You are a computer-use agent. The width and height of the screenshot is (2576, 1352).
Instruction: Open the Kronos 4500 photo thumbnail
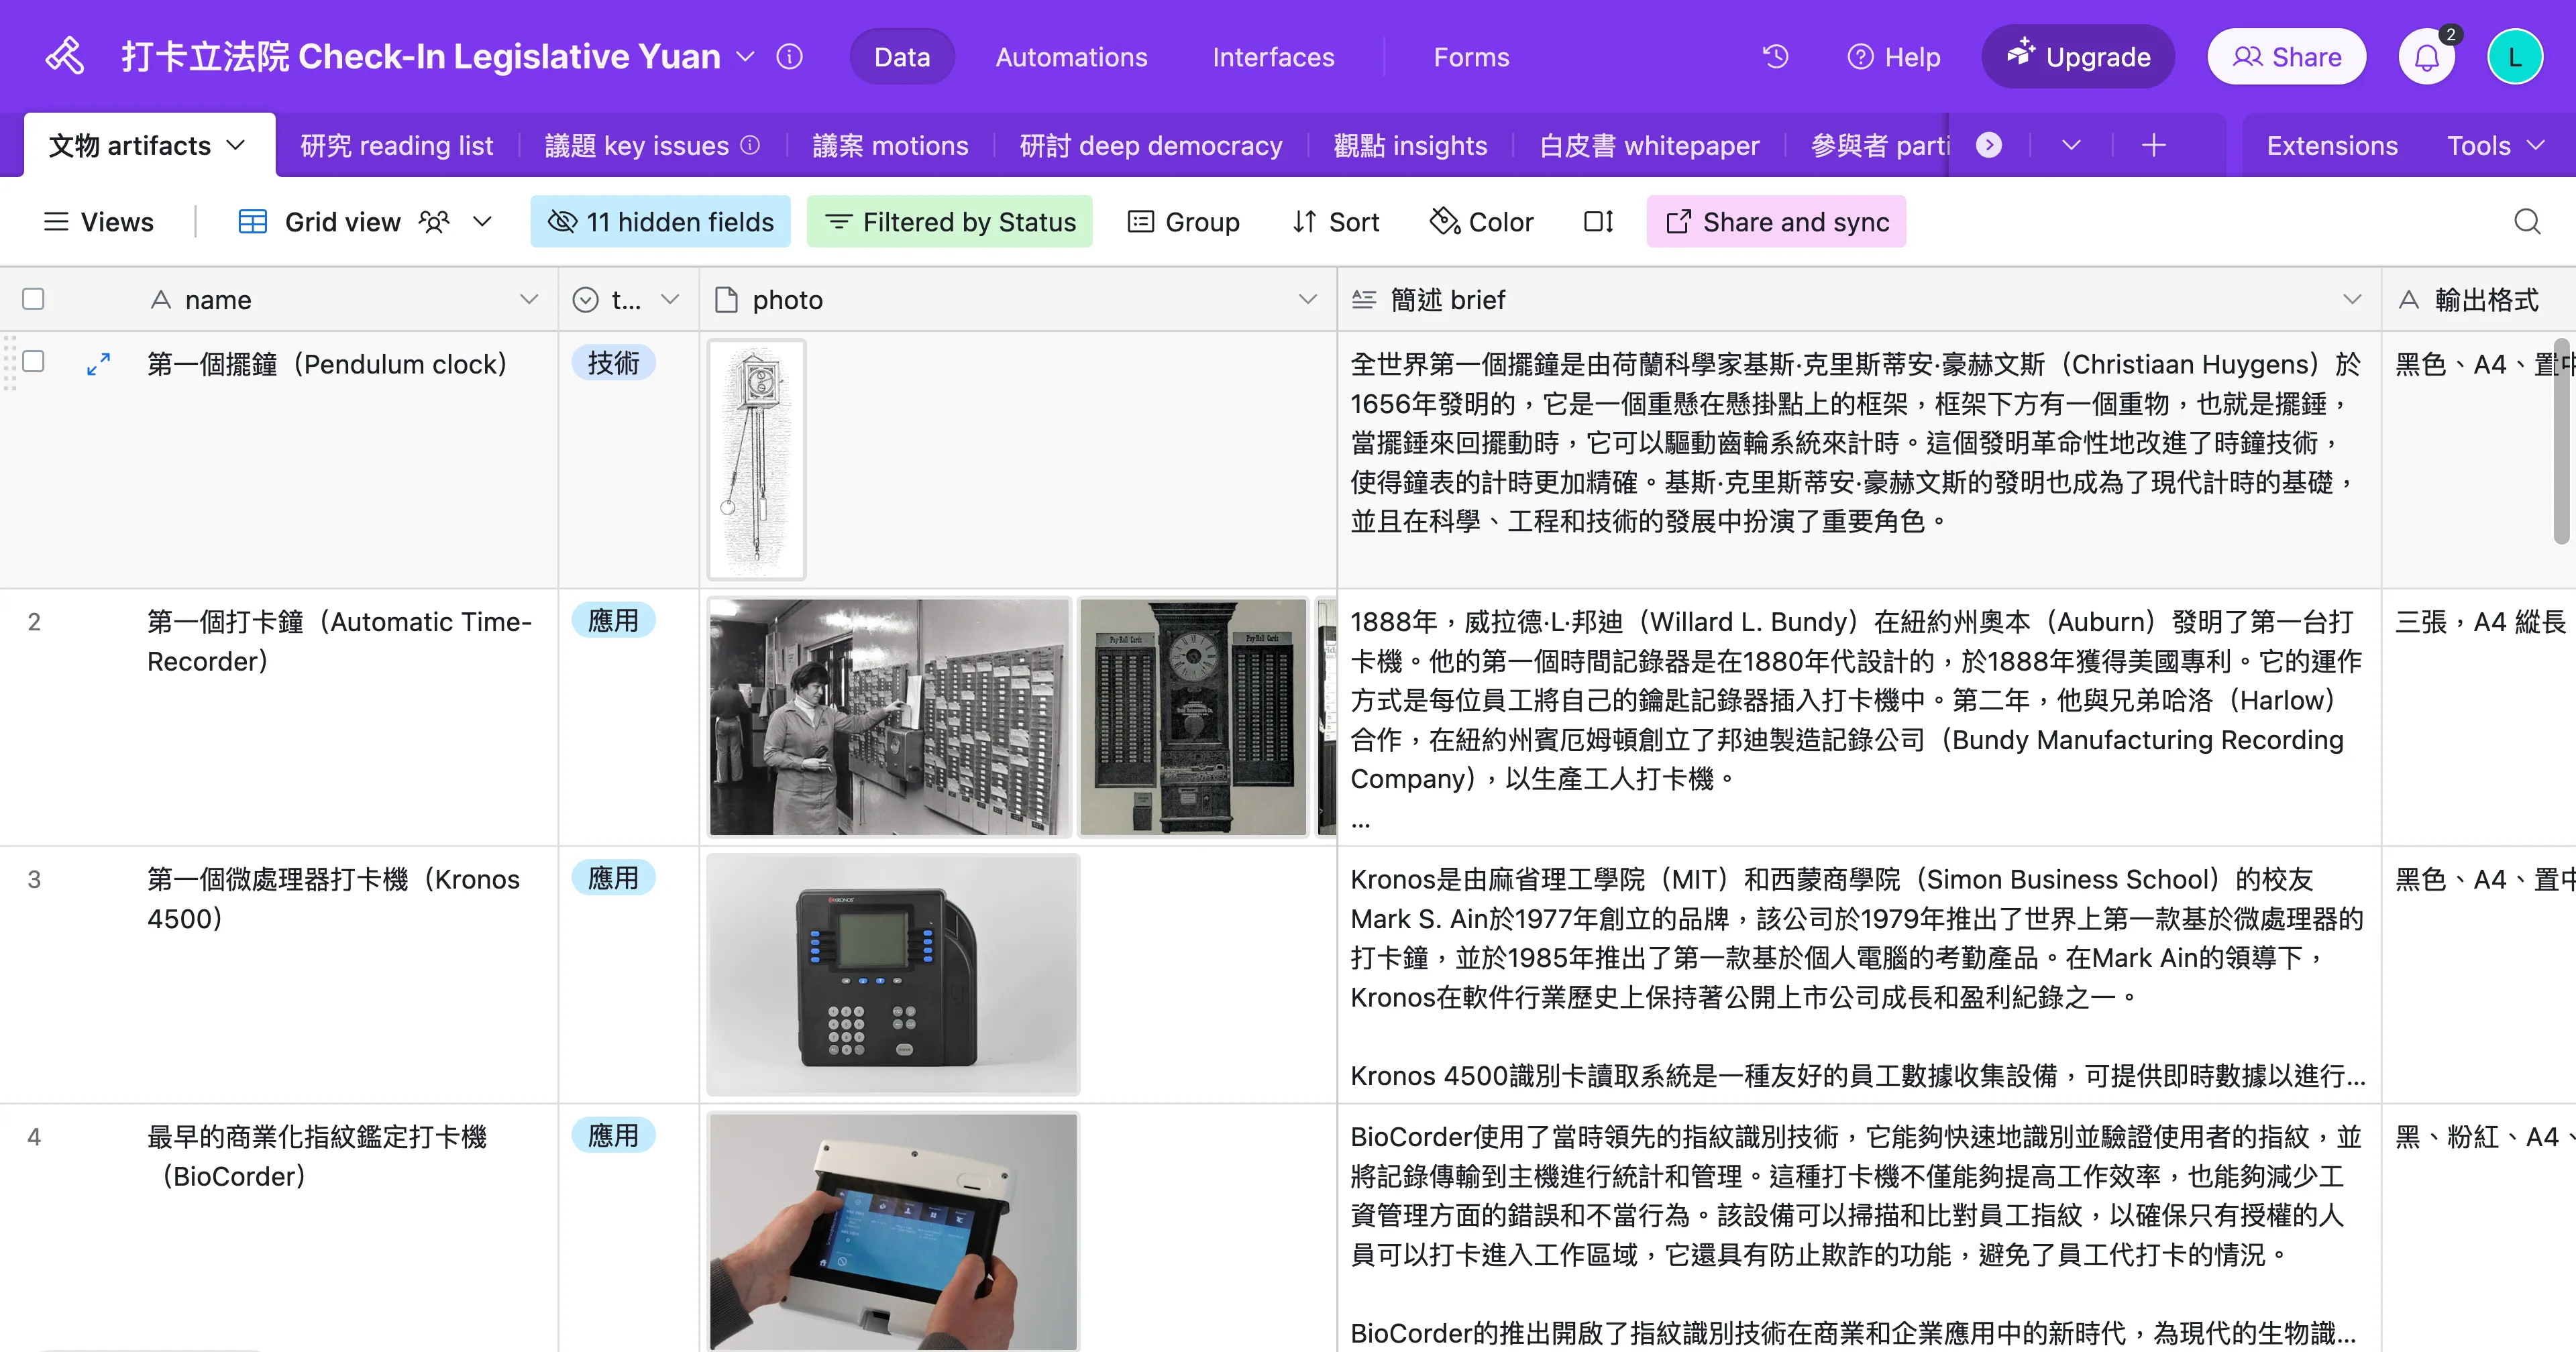[893, 975]
